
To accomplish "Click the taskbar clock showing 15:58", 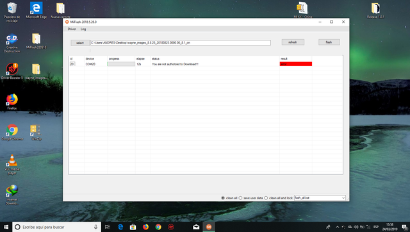I will click(x=390, y=227).
